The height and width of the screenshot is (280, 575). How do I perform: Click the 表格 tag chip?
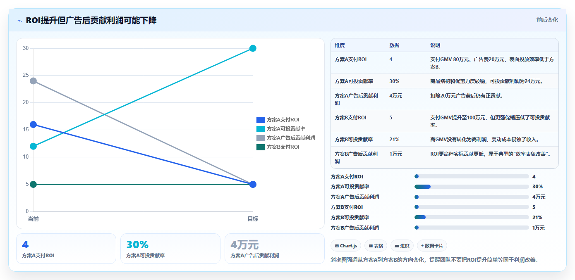(376, 246)
